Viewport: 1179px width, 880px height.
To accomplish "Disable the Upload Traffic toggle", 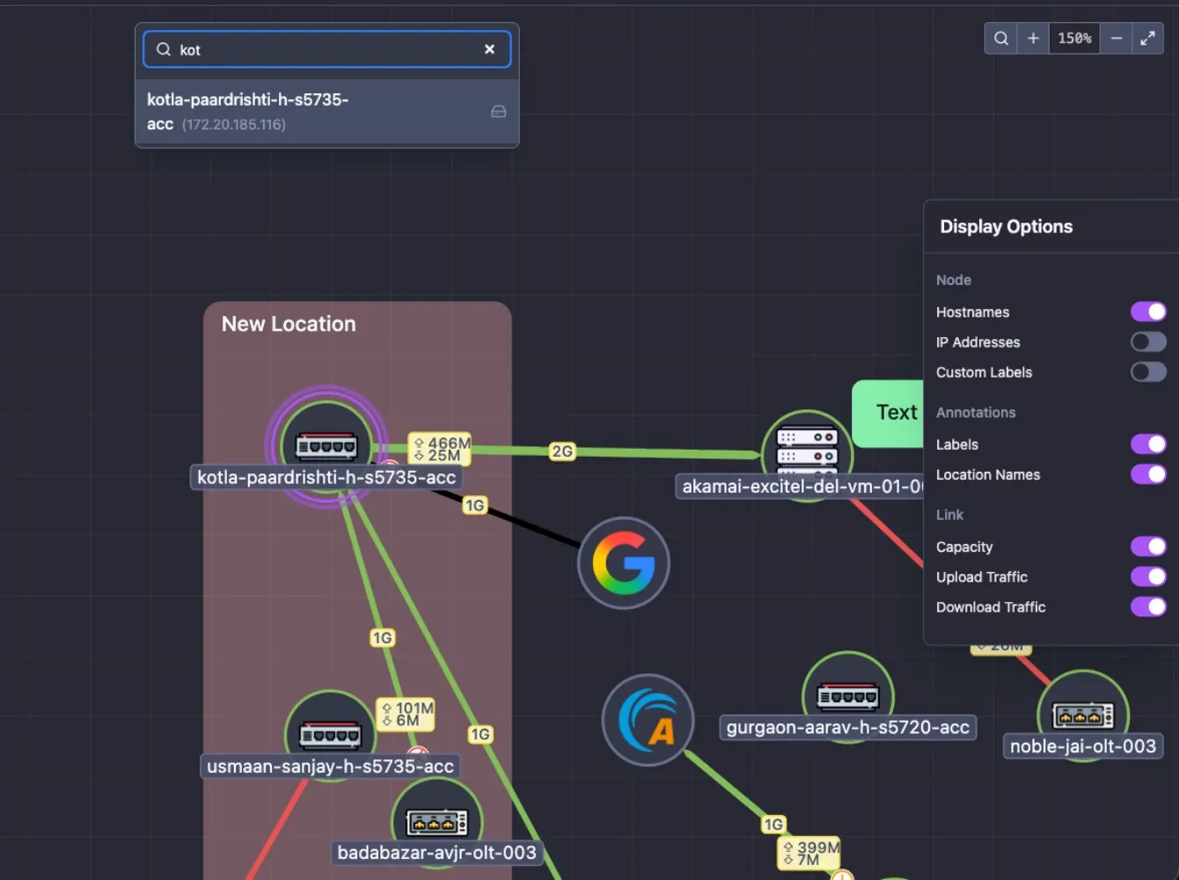I will click(1148, 576).
